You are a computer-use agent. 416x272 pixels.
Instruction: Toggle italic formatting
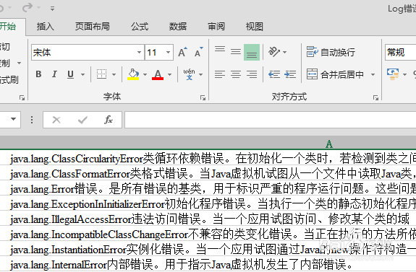tap(54, 74)
